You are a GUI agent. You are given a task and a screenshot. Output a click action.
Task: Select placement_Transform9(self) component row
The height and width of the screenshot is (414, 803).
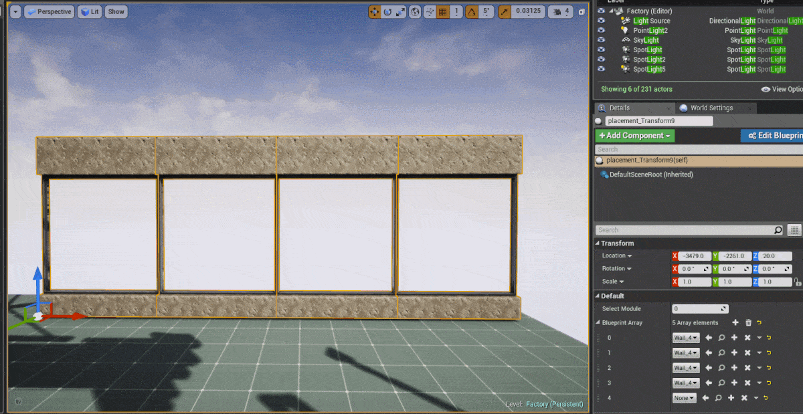click(x=699, y=161)
